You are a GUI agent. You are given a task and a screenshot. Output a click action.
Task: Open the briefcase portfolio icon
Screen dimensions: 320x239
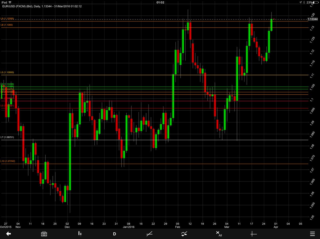[44, 234]
